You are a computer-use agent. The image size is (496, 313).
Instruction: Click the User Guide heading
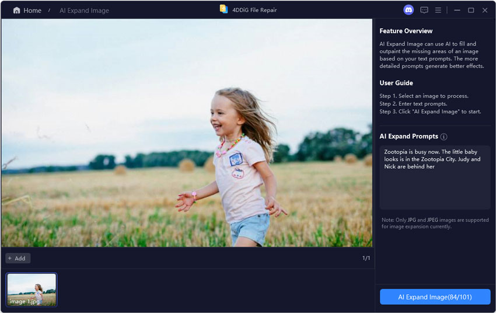pos(396,83)
